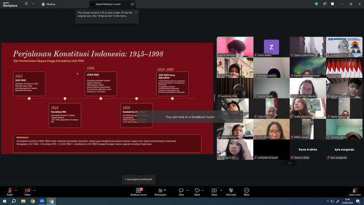Select Adinda Amarillys video tile
The image size is (364, 205).
point(271,67)
